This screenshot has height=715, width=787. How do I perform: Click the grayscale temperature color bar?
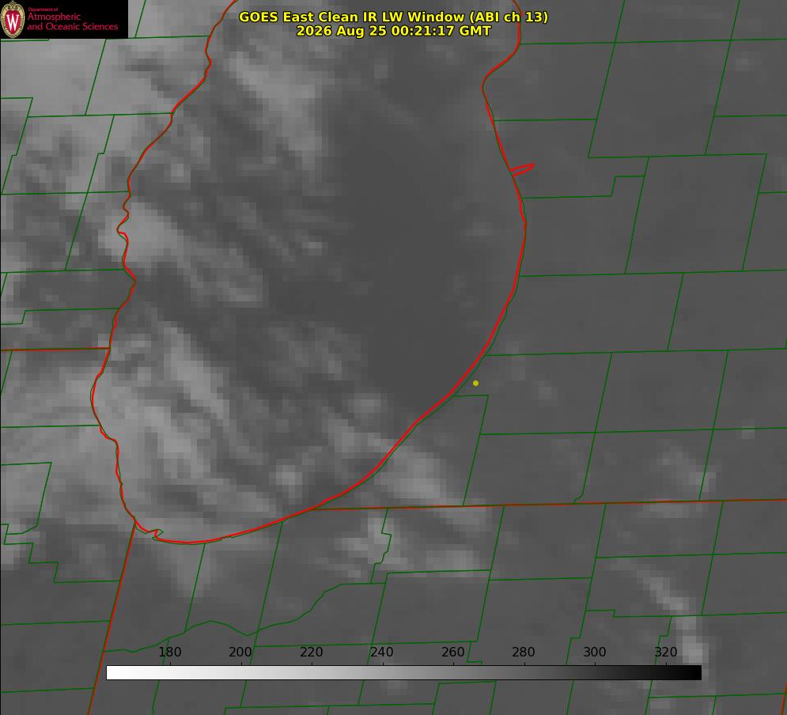[x=403, y=672]
